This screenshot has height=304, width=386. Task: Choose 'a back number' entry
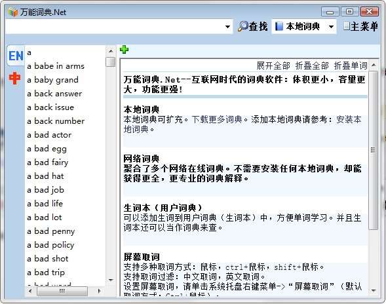pyautogui.click(x=56, y=121)
